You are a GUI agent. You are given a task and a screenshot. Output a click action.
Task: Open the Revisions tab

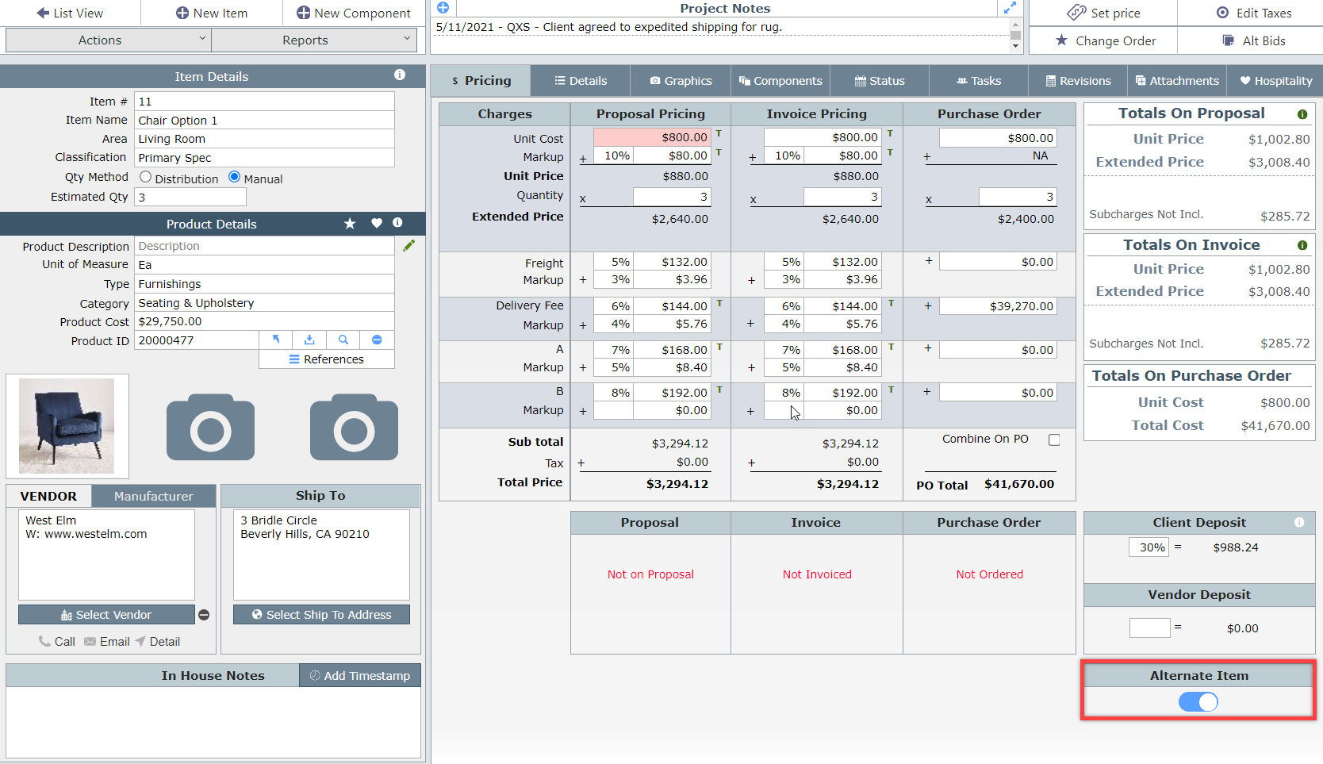[x=1079, y=81]
